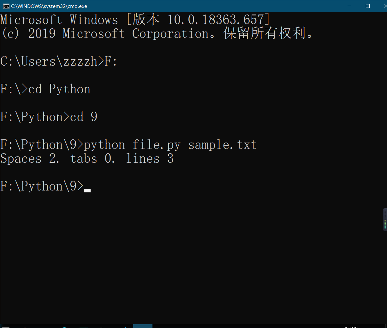Minimize the command prompt window
This screenshot has width=387, height=328.
[x=349, y=6]
